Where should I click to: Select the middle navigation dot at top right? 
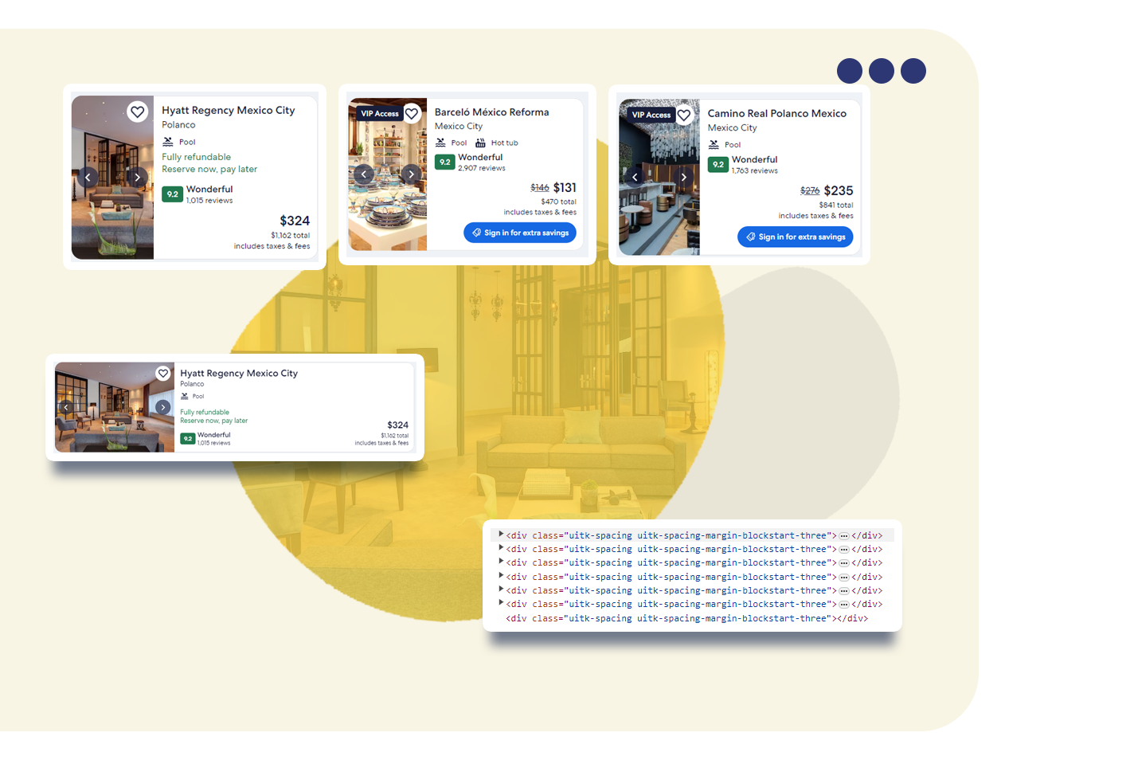(882, 71)
